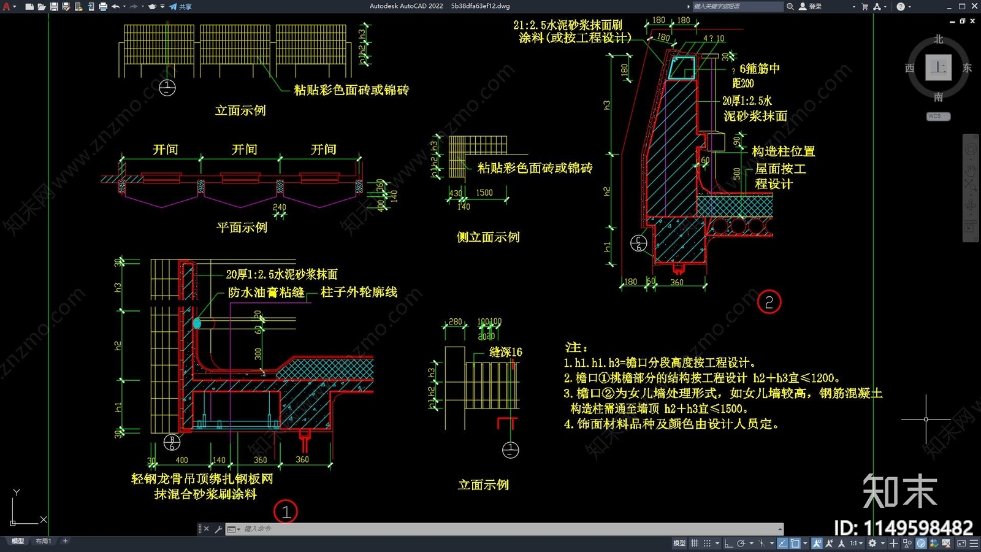Click the ViewCube top face 上
981x552 pixels.
coord(938,67)
